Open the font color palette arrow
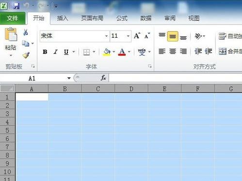Screen dimensions: 242x181 click(x=129, y=52)
